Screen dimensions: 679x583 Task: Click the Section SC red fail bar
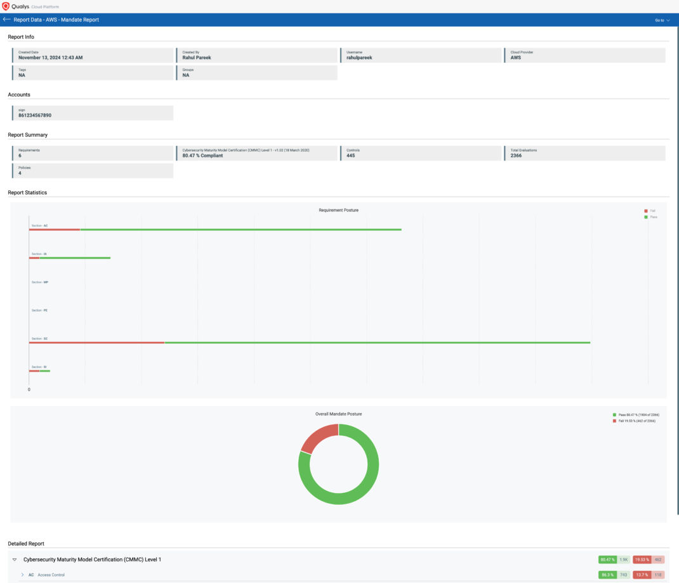96,343
